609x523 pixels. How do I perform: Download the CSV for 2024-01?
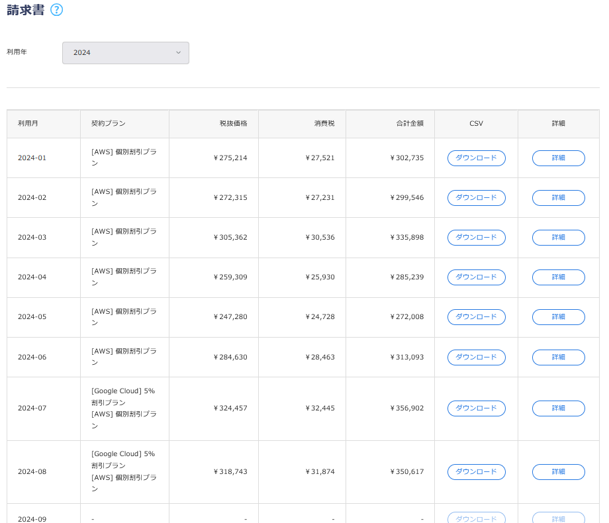click(x=476, y=158)
